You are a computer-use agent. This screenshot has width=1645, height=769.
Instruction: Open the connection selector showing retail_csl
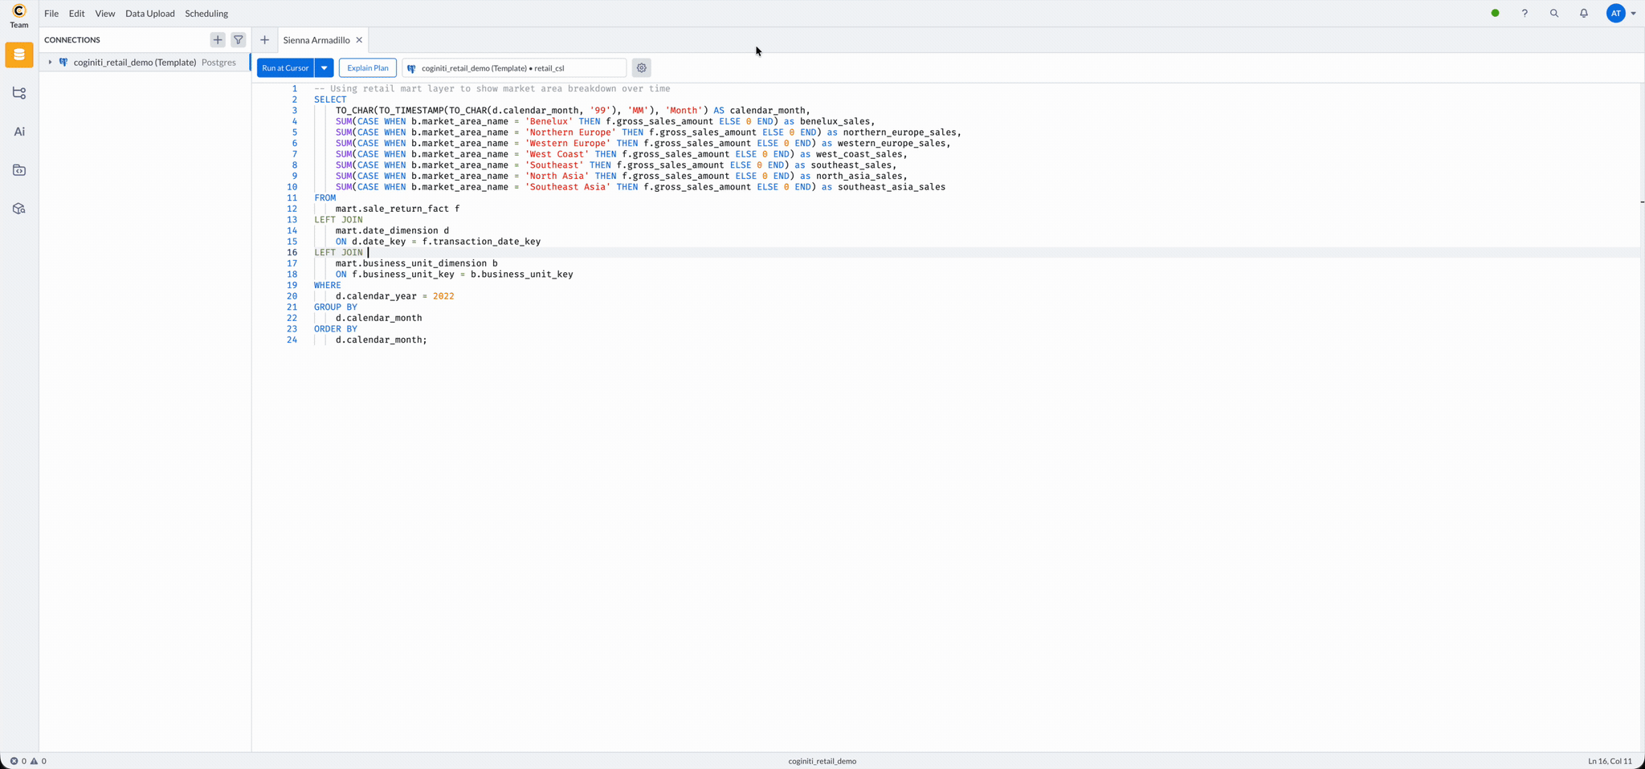[x=514, y=68]
